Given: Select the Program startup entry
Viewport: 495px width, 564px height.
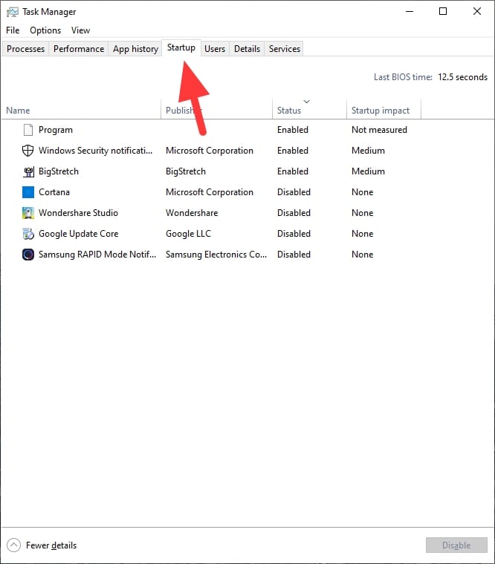Looking at the screenshot, I should coord(56,130).
